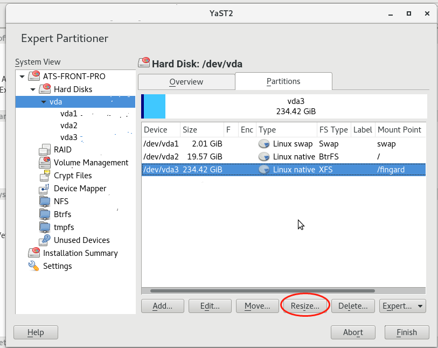The image size is (438, 348).
Task: Click the Volume Management icon
Action: coord(45,162)
